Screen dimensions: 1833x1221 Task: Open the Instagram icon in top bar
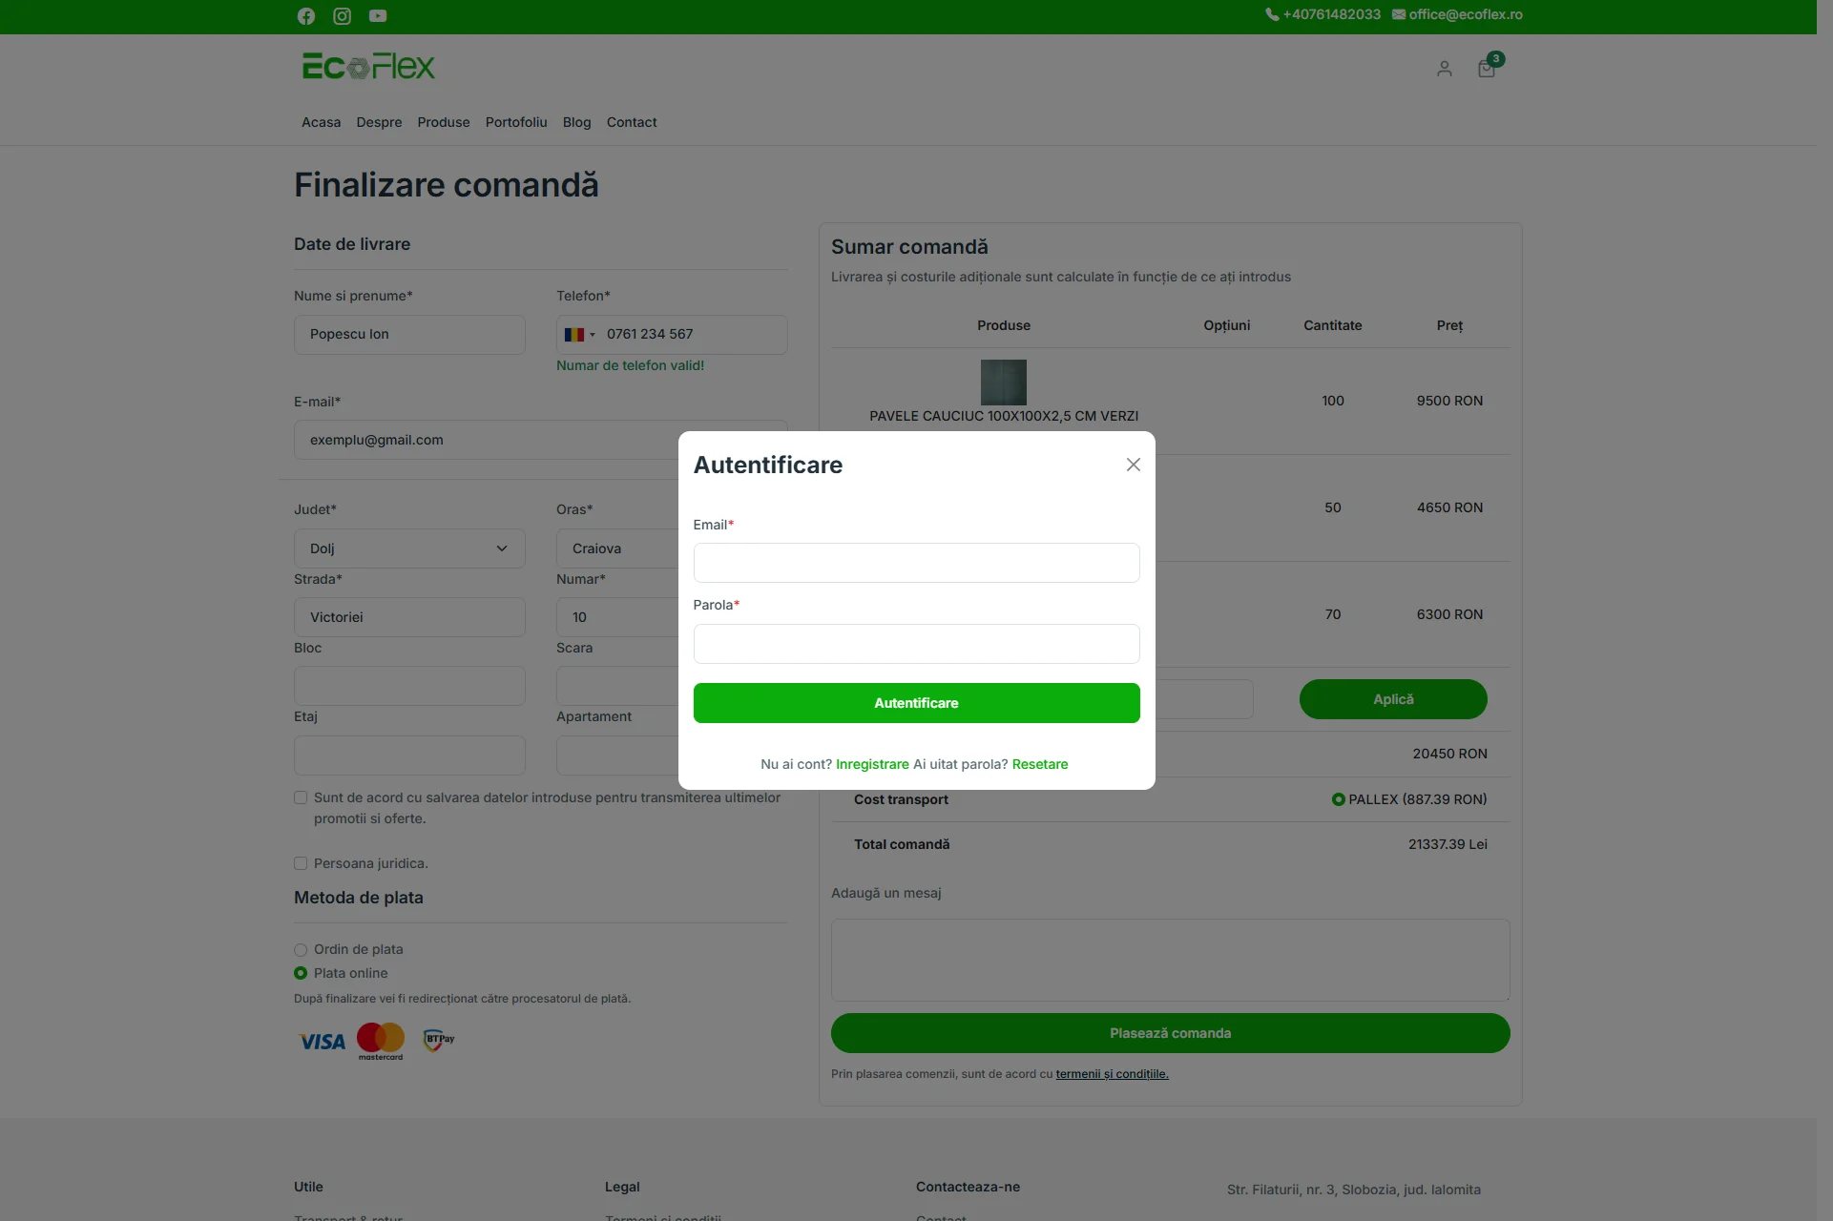click(x=342, y=16)
